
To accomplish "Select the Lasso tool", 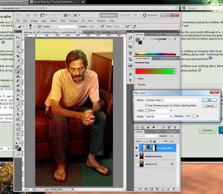I will 18,47.
